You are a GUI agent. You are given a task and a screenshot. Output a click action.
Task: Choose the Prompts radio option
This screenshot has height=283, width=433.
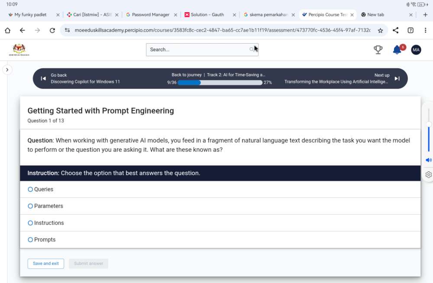[x=30, y=240]
